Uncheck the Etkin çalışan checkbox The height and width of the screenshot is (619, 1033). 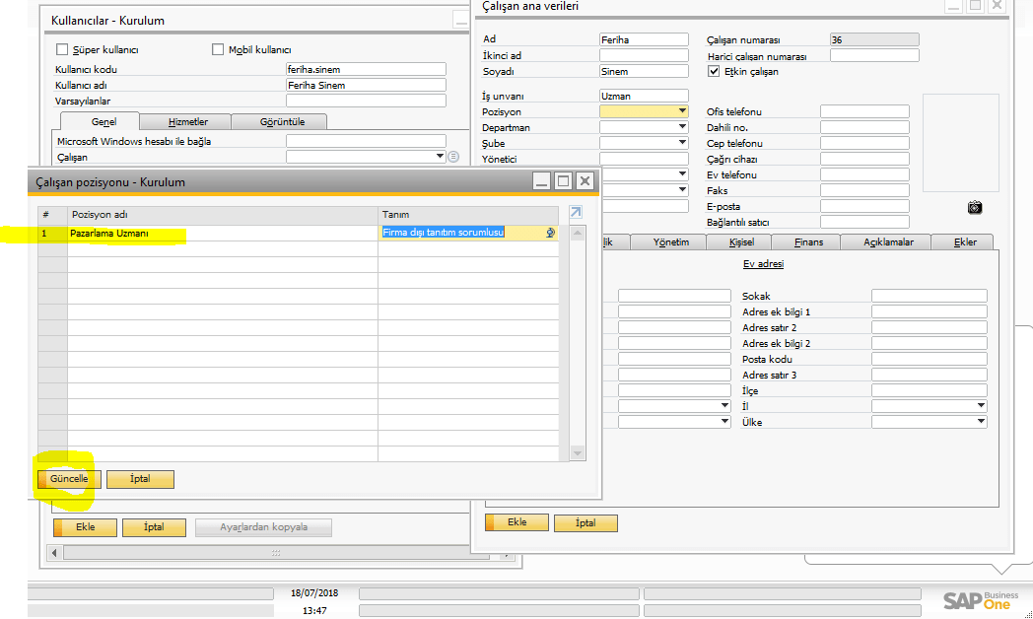(715, 72)
